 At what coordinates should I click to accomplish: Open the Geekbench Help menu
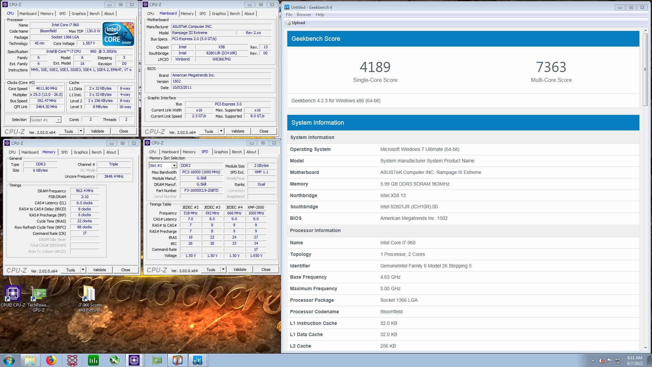(320, 15)
